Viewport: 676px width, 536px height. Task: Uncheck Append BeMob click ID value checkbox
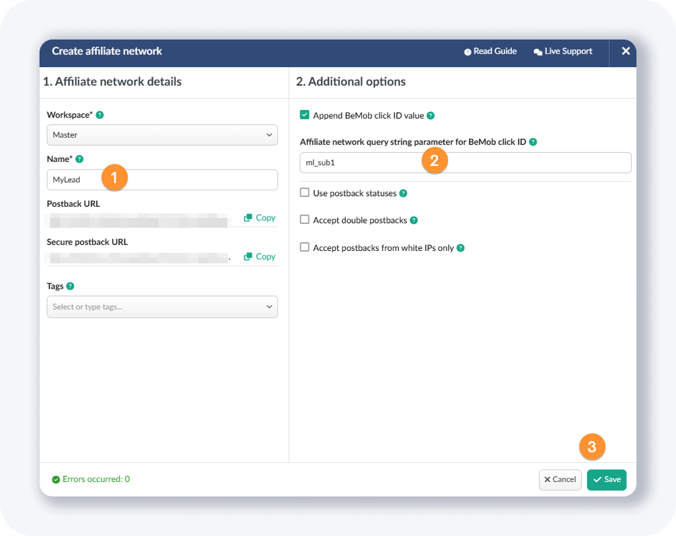click(304, 115)
